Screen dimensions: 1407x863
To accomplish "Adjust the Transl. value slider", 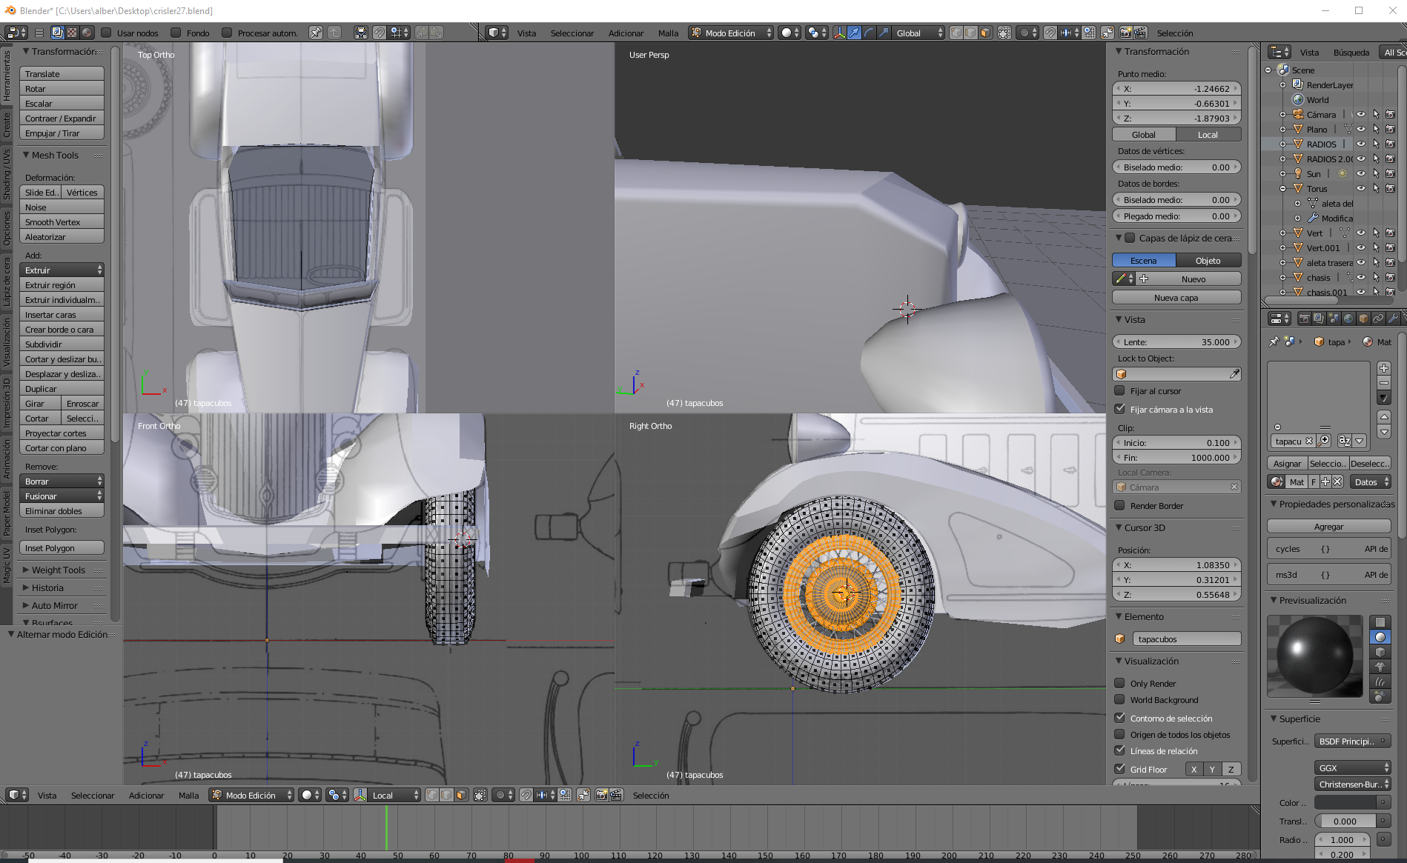I will click(1345, 821).
